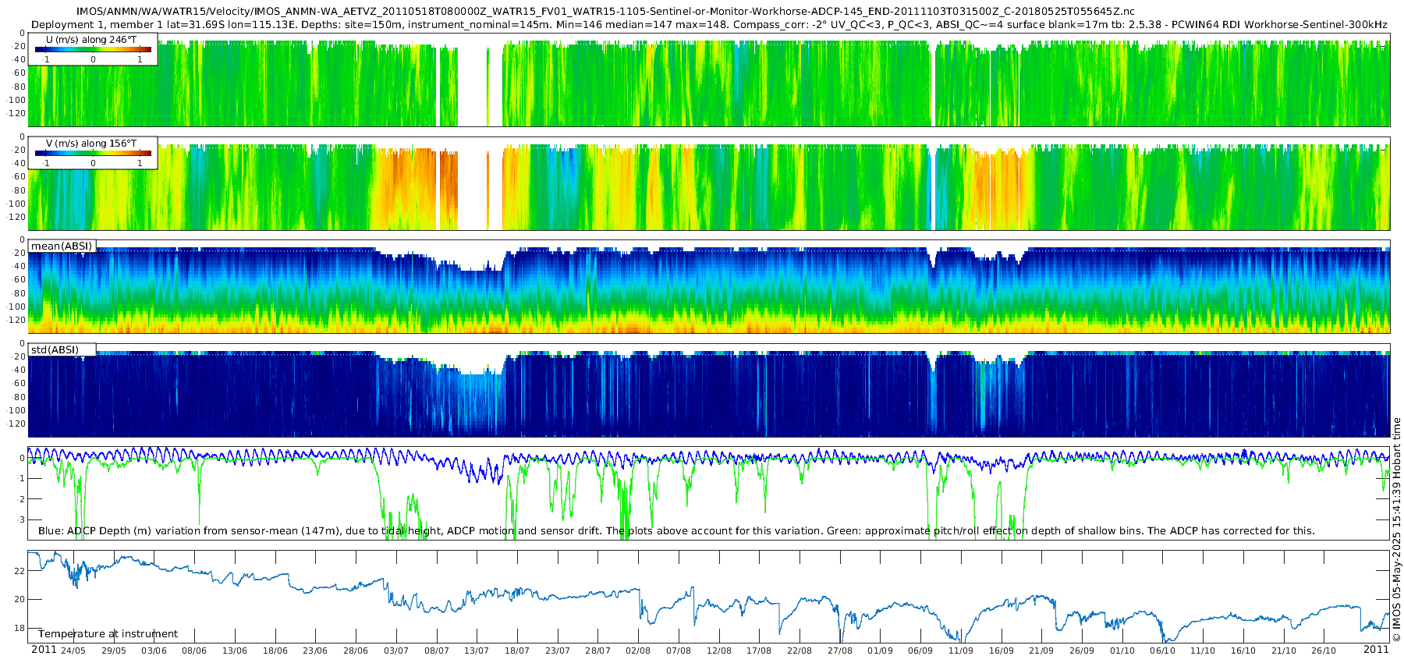
Task: Click the '27/08' date tick label
Action: coord(840,651)
